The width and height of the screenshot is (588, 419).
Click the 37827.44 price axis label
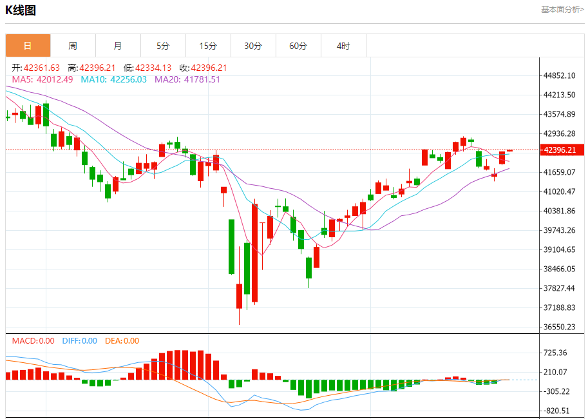tap(560, 288)
